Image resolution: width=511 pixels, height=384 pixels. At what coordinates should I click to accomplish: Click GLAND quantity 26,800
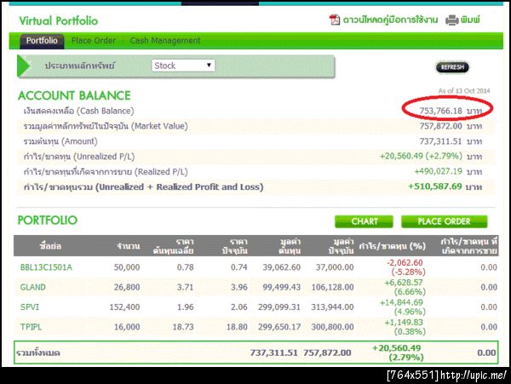coord(127,287)
